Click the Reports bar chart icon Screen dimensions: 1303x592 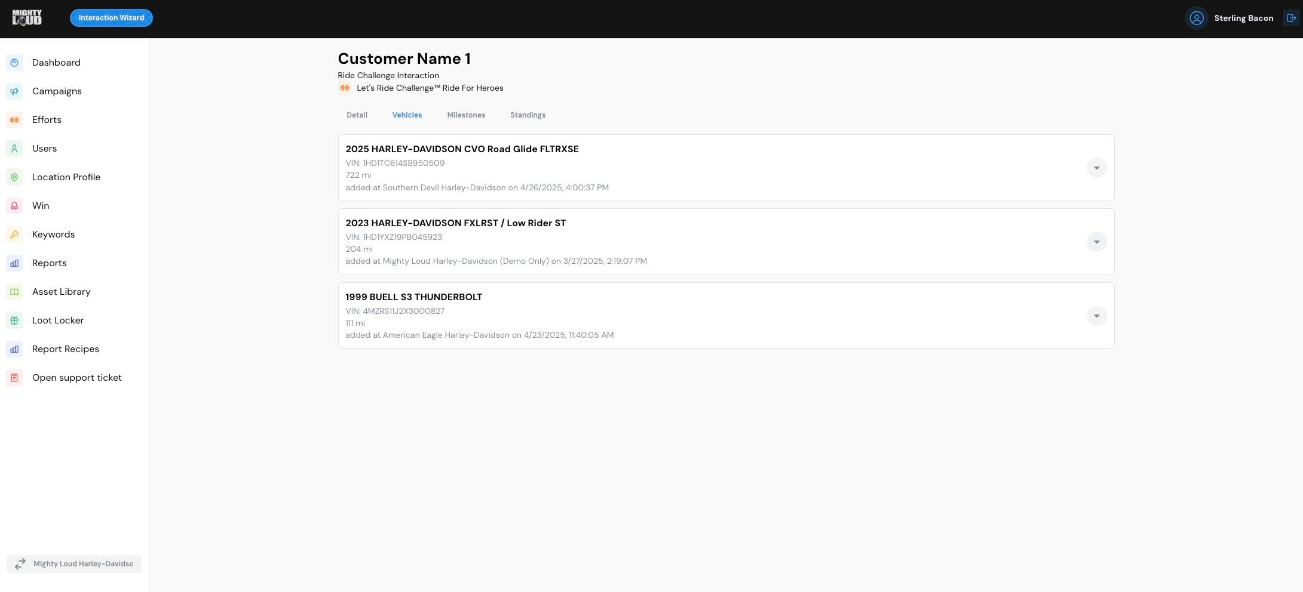click(x=14, y=263)
